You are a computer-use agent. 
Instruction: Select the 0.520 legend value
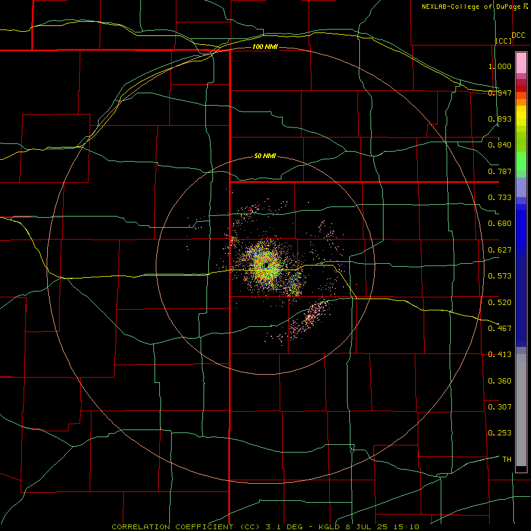pyautogui.click(x=500, y=302)
